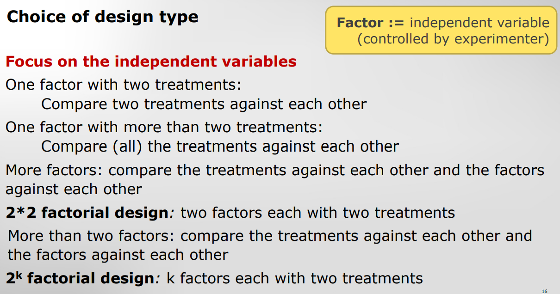This screenshot has width=560, height=294.
Task: Click the text starting "More factors: compare"
Action: (x=274, y=170)
